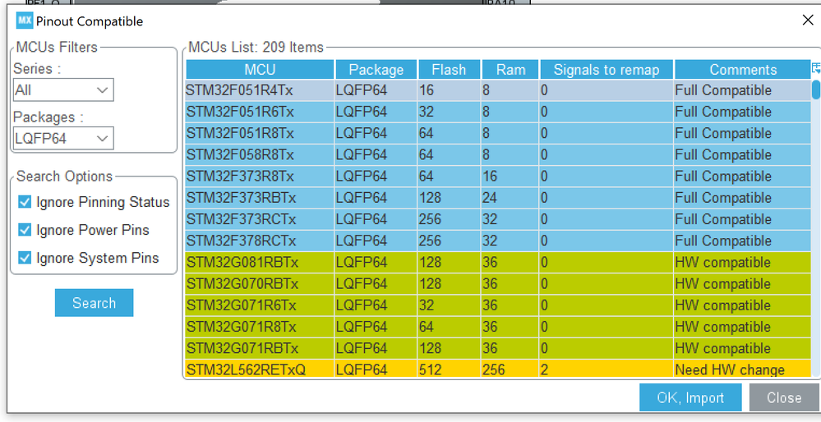
Task: Click the MX logo icon in title bar
Action: point(24,21)
